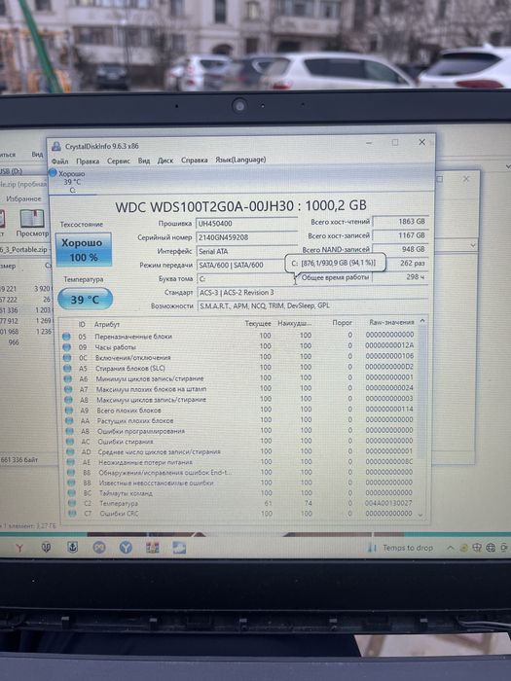Click the yellow tray icon beside the chevron
Viewport: 511px width, 681px height.
click(463, 548)
